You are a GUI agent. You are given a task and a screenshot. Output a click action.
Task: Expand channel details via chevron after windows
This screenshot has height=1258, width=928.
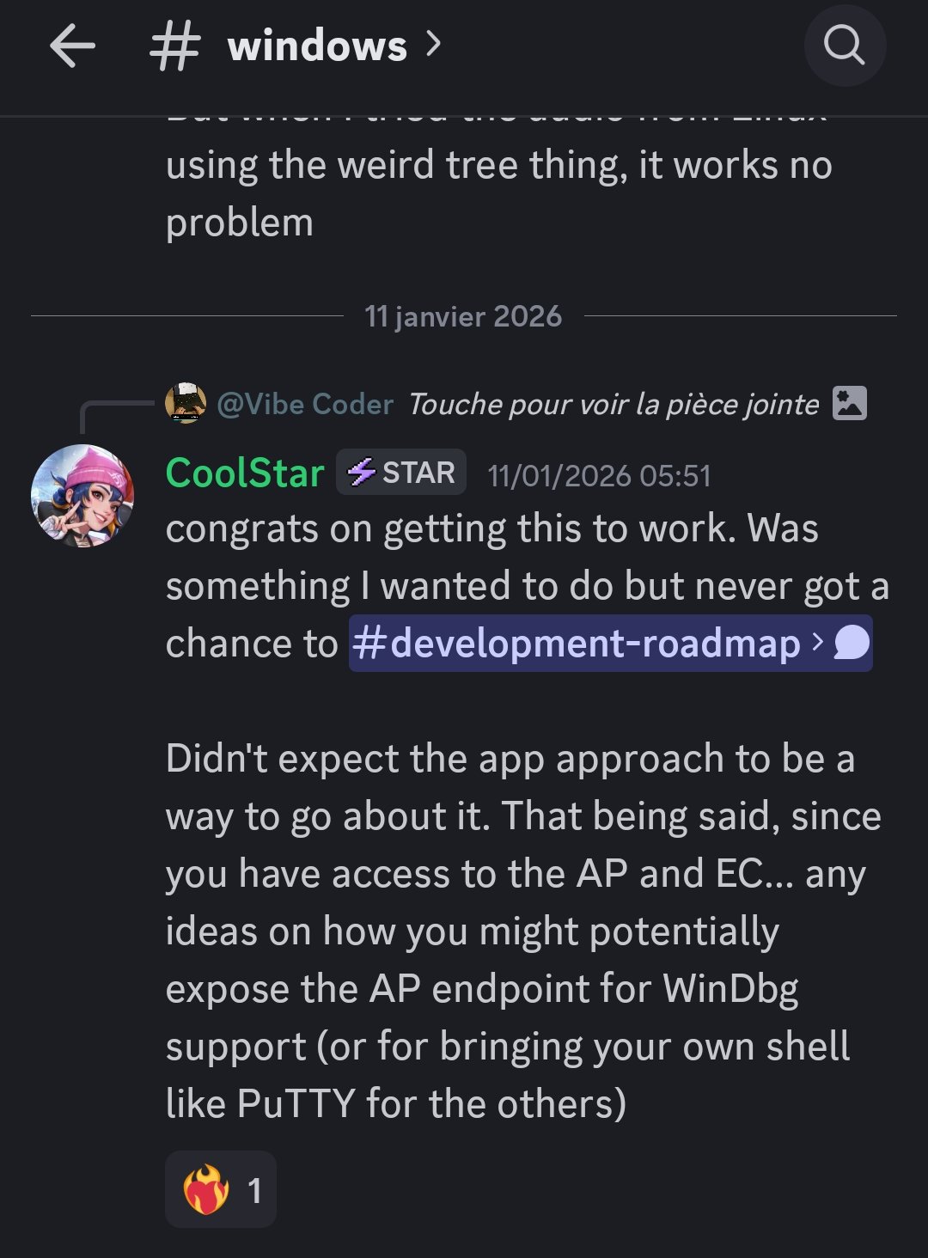point(434,43)
